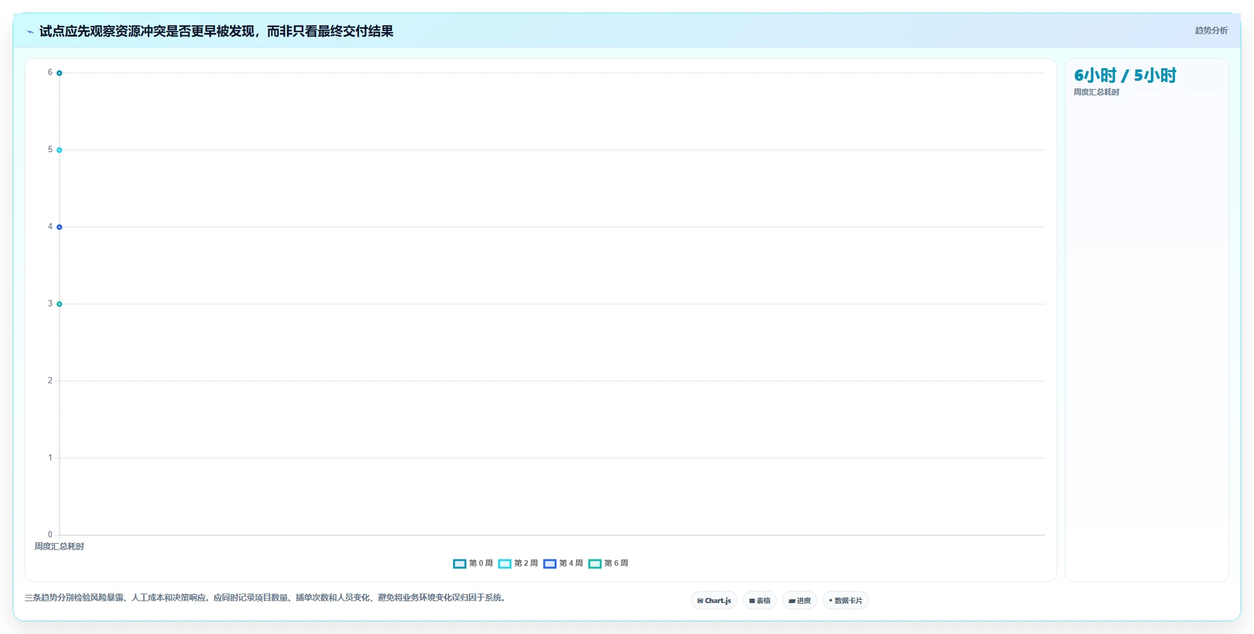Toggle the 第 0 周 legend entry
Image resolution: width=1254 pixels, height=634 pixels.
tap(473, 563)
